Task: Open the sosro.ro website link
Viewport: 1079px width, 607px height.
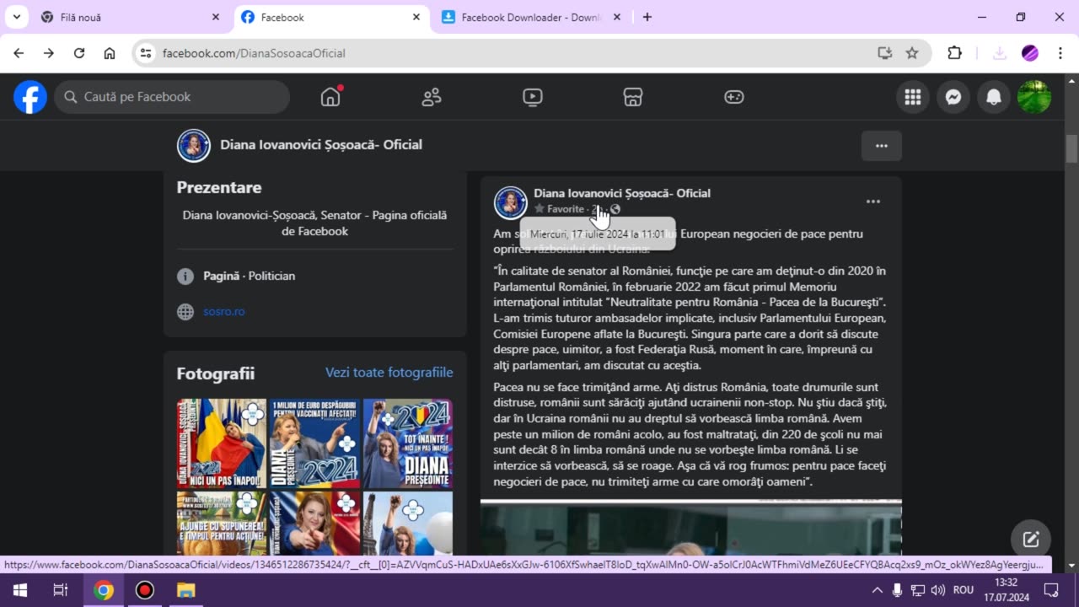Action: click(224, 312)
